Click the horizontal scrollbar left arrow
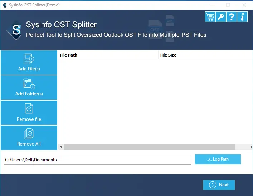The height and width of the screenshot is (196, 253). click(x=61, y=147)
